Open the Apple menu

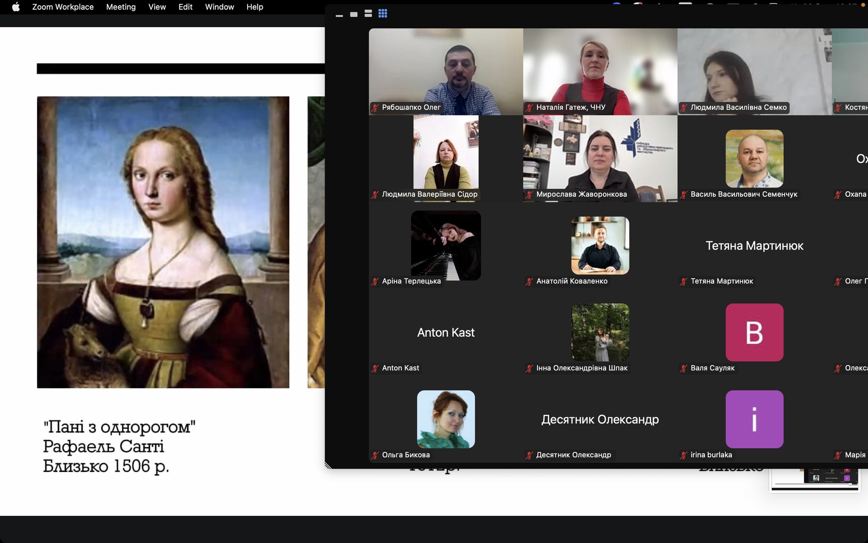pos(16,7)
